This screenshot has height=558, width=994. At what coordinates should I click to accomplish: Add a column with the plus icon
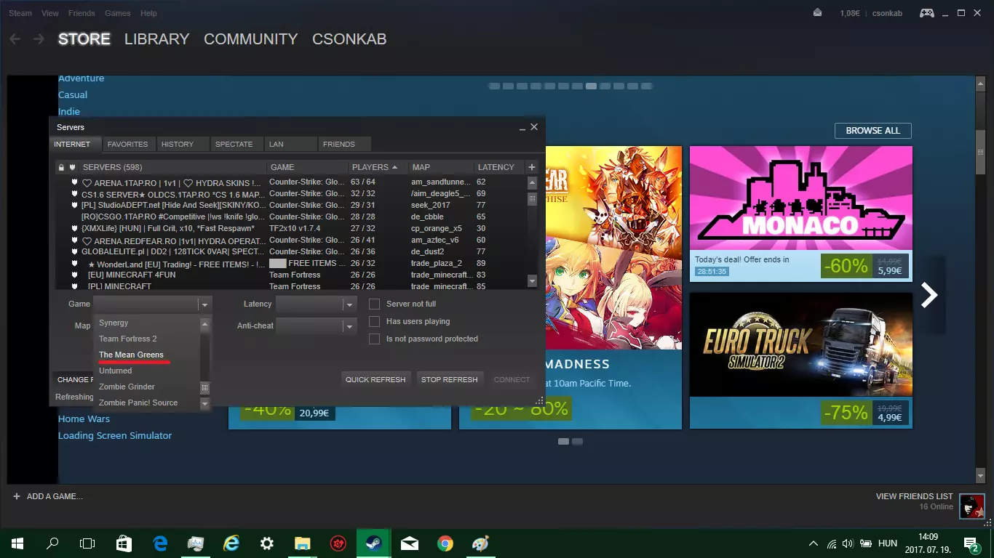pos(532,167)
